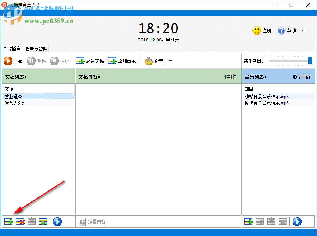Select the 新建文稿 toolbar icon
This screenshot has height=236, width=317.
81,61
